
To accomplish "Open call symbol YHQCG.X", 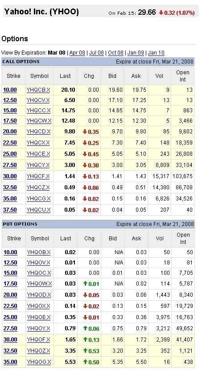I will (38, 199).
